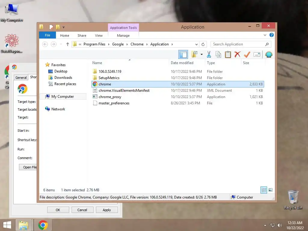Click the orange checkmark Properties icon
This screenshot has width=308, height=231.
pos(247,54)
